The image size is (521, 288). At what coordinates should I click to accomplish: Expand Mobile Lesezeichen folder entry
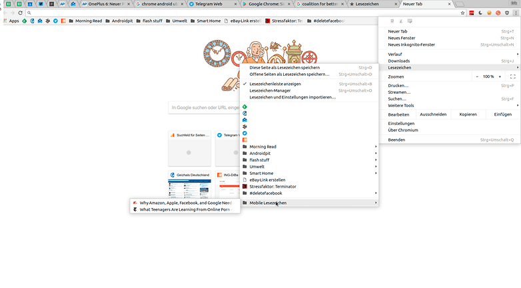309,203
